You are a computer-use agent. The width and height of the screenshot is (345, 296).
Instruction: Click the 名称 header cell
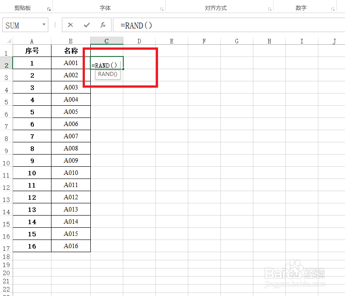click(x=71, y=51)
